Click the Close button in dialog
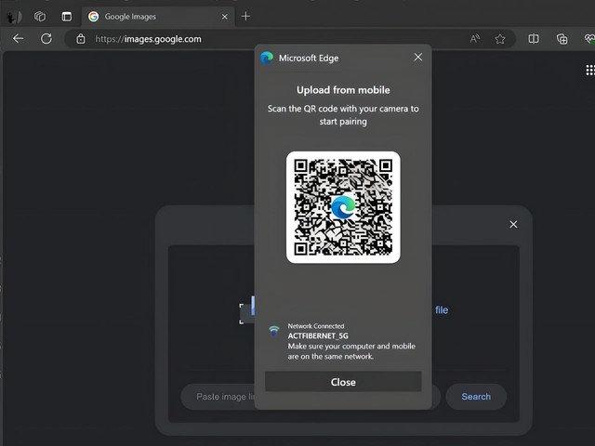595x446 pixels. pyautogui.click(x=343, y=382)
